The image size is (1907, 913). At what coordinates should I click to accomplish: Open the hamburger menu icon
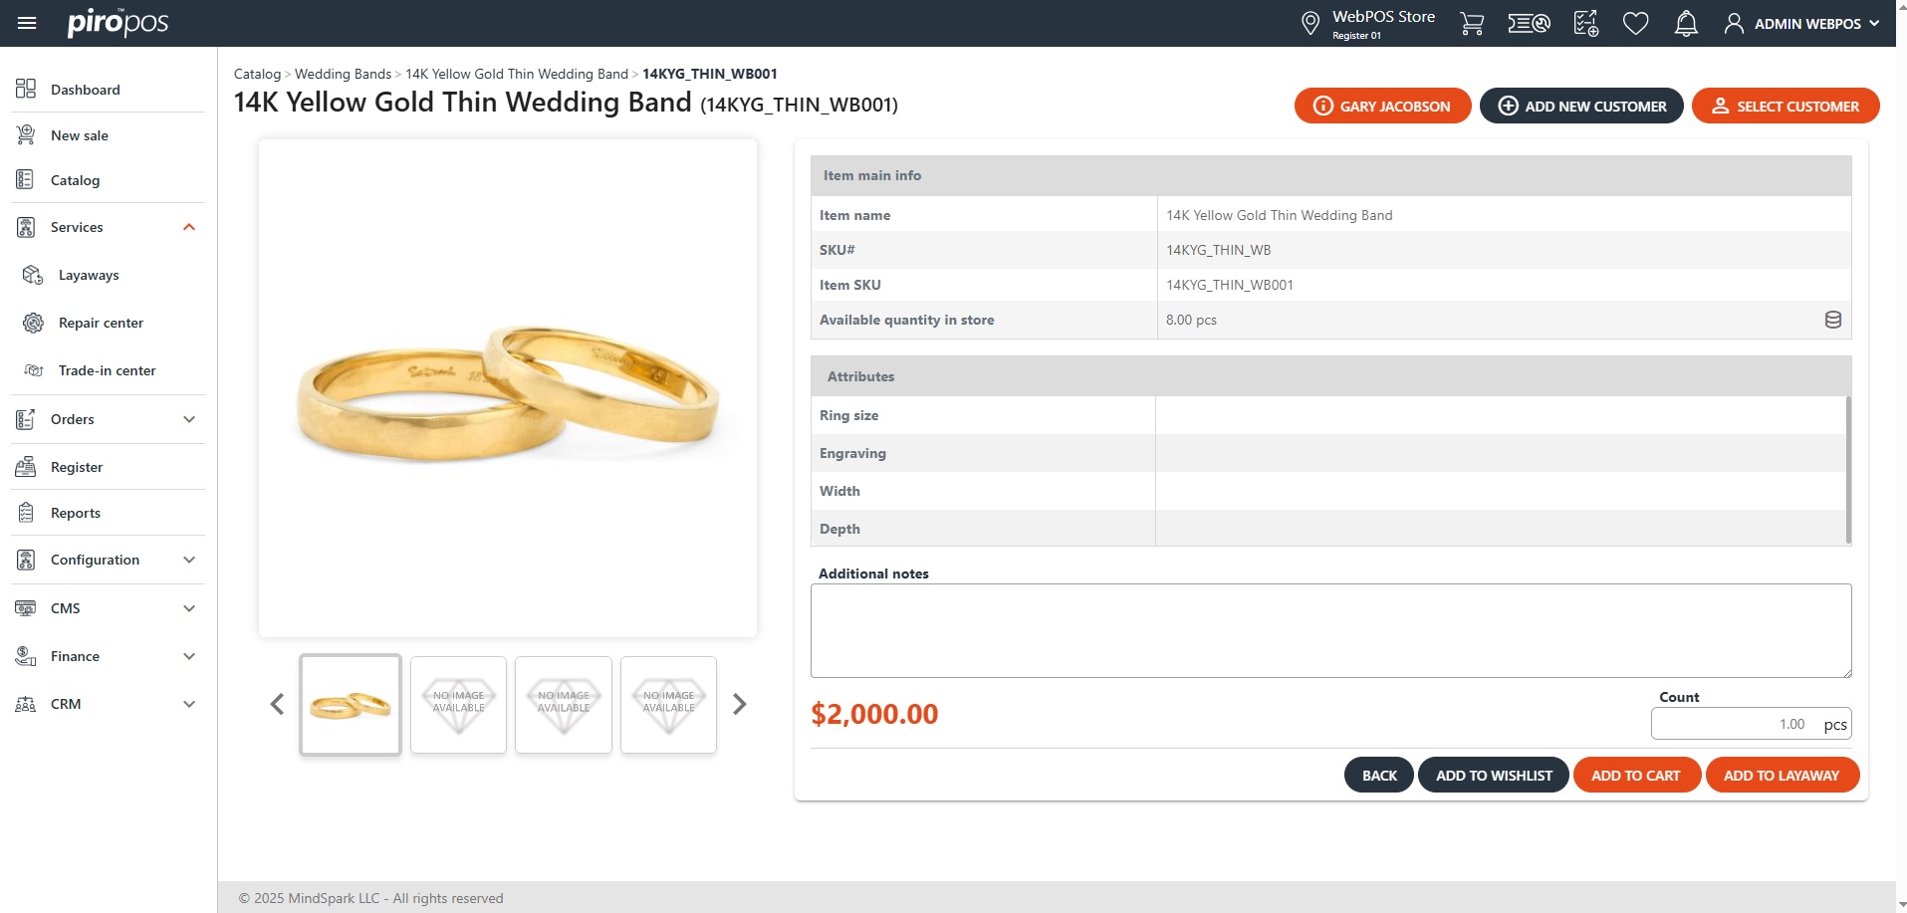tap(27, 23)
